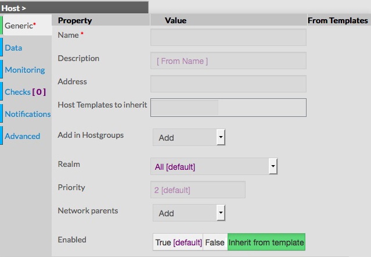Open the Generic tab
This screenshot has width=371, height=257.
click(20, 26)
